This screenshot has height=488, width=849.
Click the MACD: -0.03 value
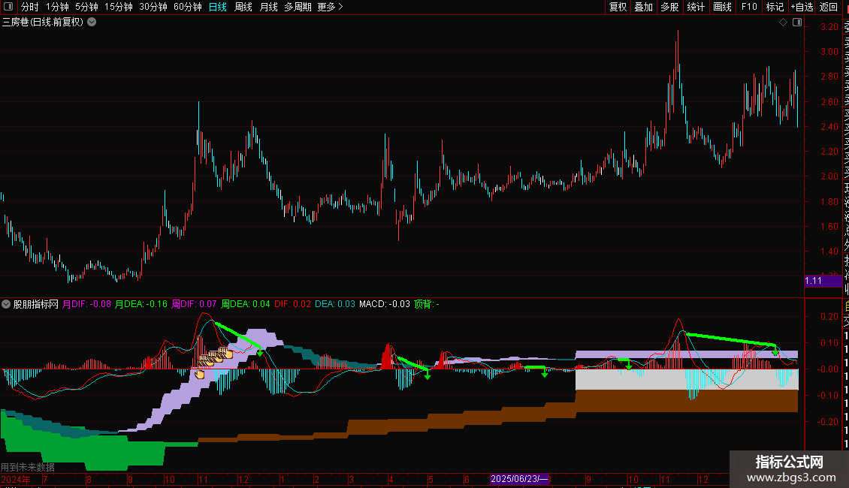tap(385, 304)
